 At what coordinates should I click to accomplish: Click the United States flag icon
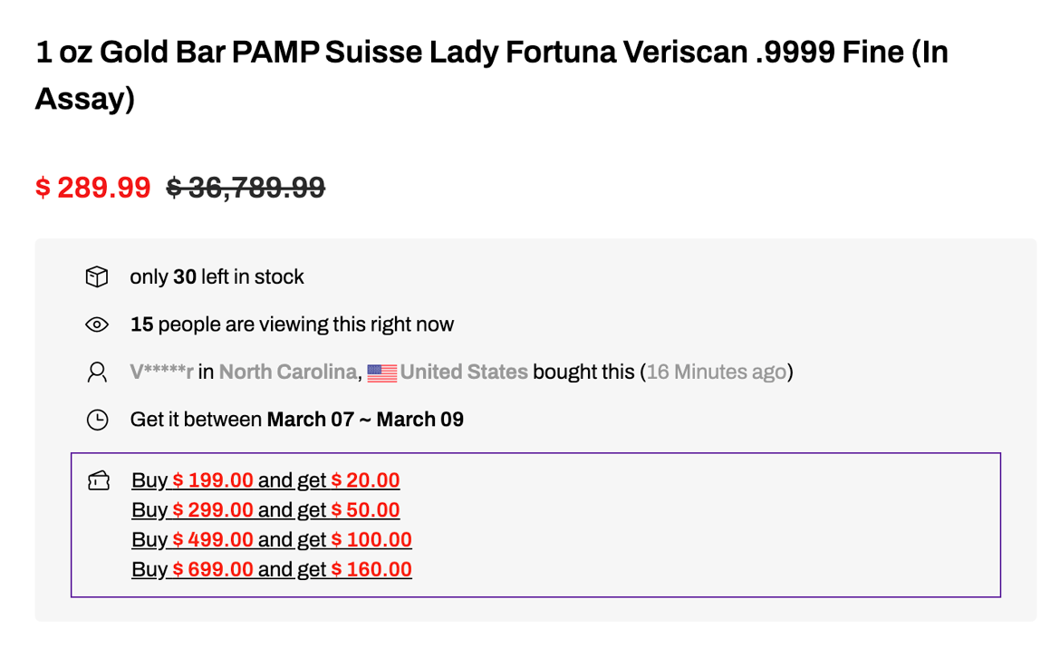pyautogui.click(x=382, y=373)
